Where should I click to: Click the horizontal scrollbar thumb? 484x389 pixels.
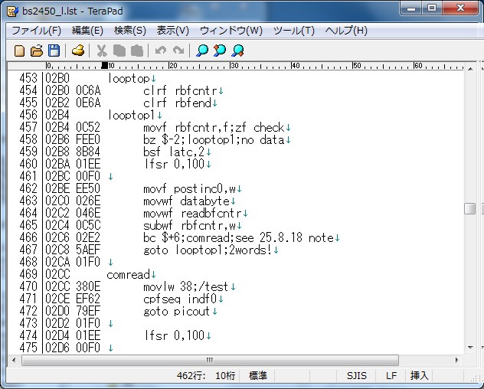tap(210, 360)
